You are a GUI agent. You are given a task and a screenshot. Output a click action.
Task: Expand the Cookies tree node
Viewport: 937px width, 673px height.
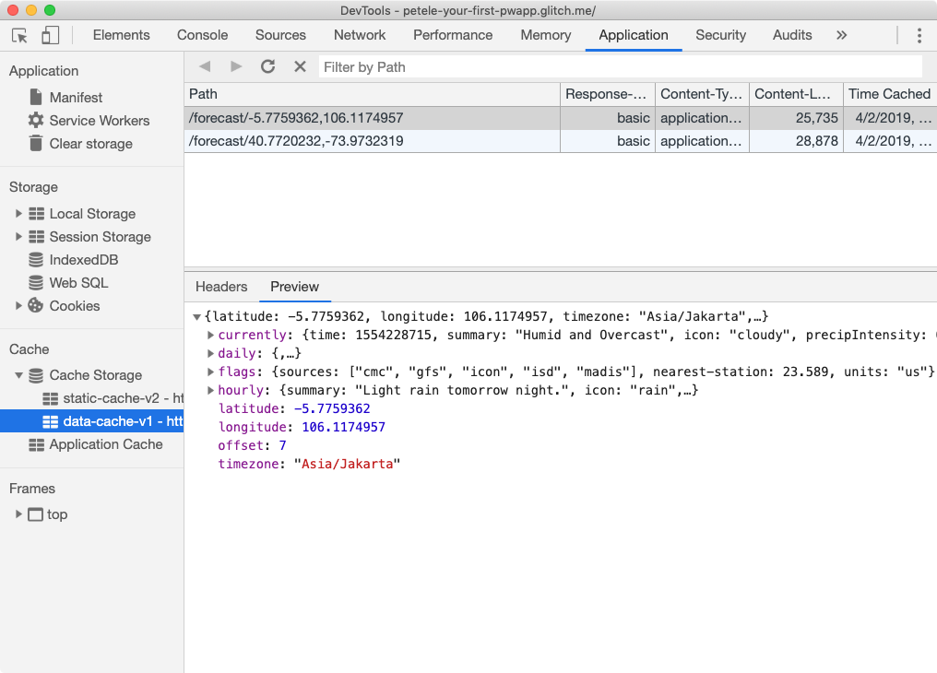click(18, 306)
